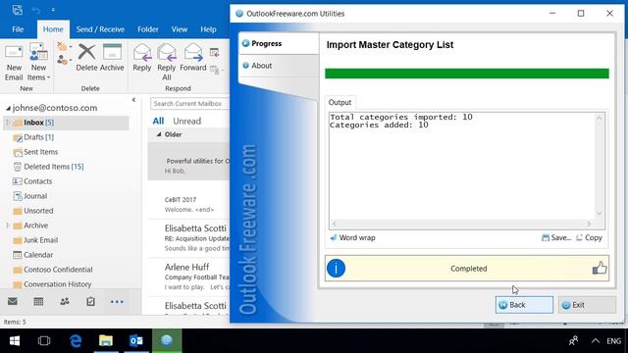
Task: Click the Undo icon in quick access toolbar
Action: (x=36, y=10)
